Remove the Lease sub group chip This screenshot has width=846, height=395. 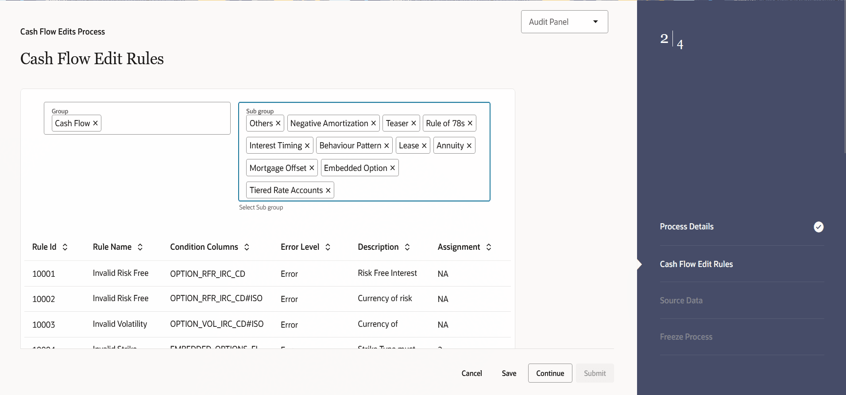coord(424,146)
